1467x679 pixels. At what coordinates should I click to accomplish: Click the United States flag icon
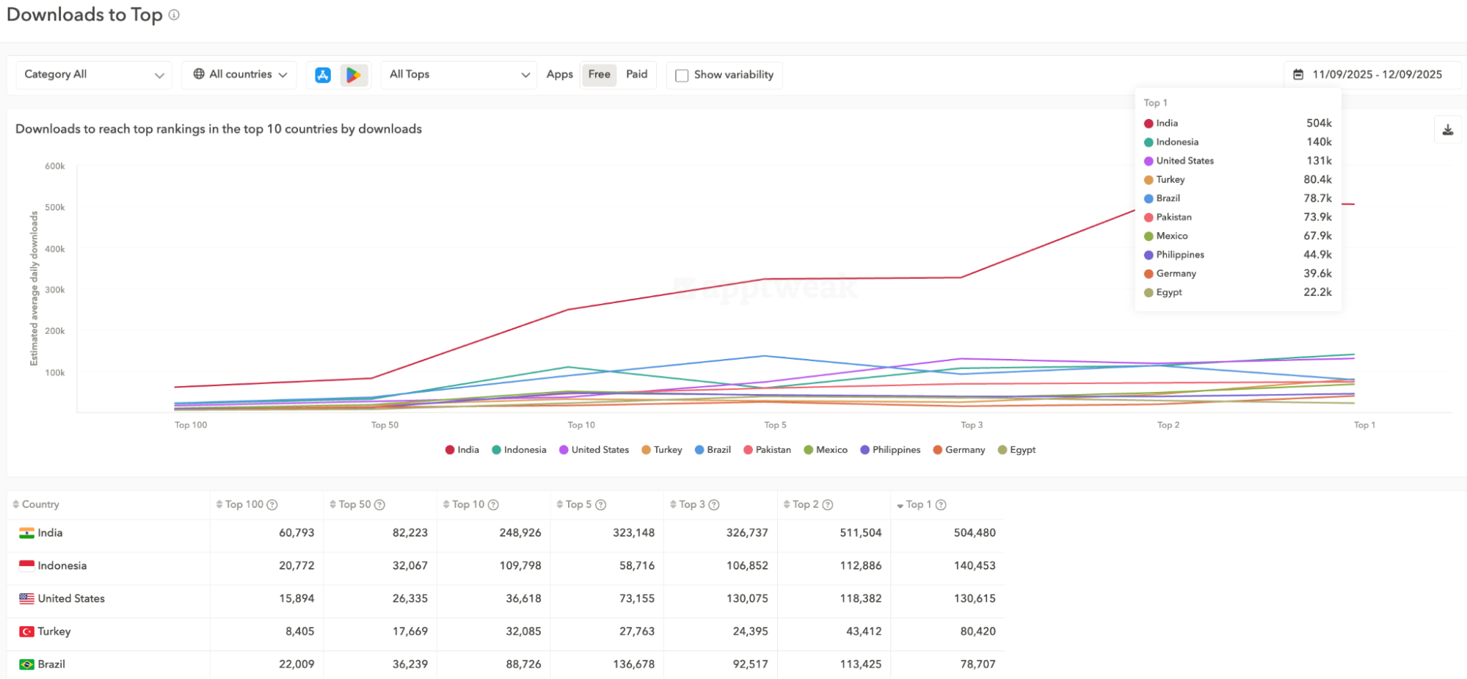tap(27, 599)
